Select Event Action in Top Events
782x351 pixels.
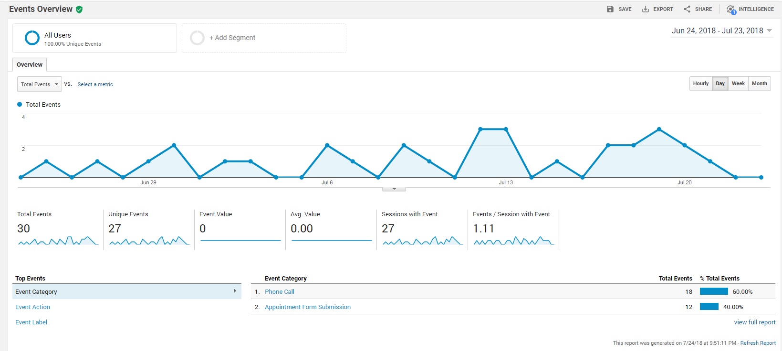tap(32, 307)
